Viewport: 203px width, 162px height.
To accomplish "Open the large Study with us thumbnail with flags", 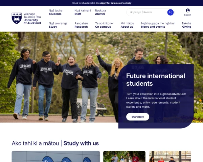I will pyautogui.click(x=56, y=157).
